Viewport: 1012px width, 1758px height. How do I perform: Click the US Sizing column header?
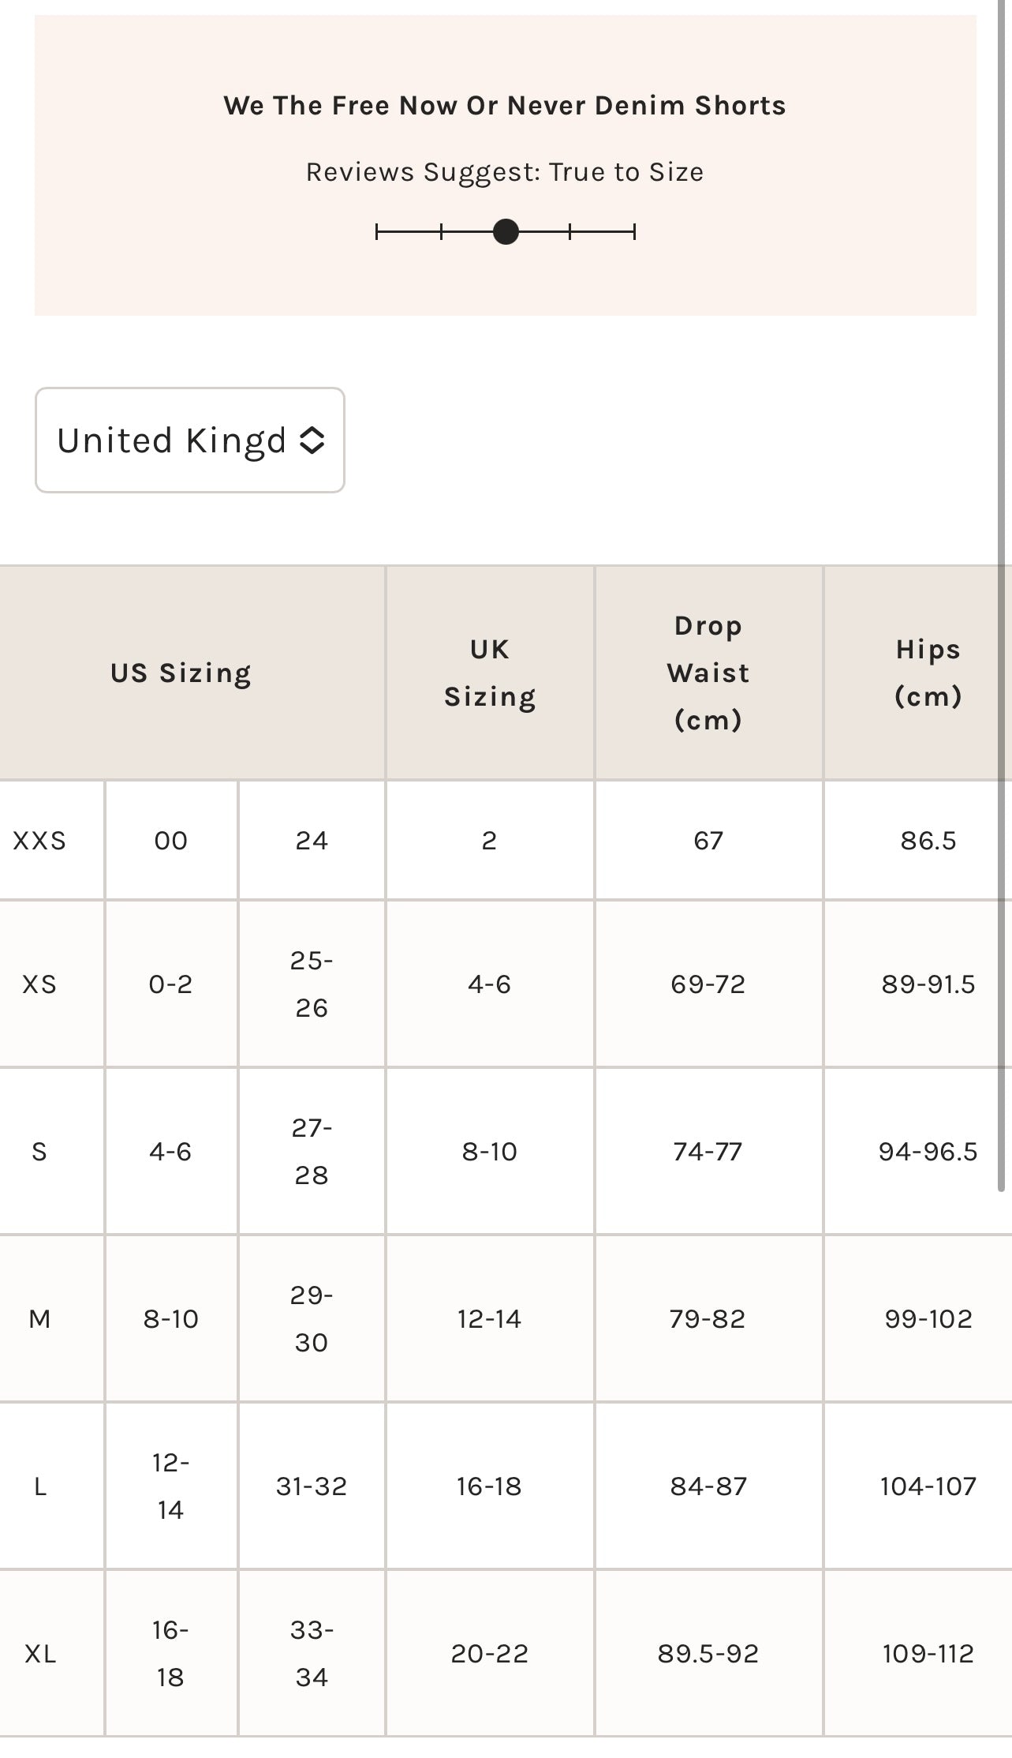click(181, 673)
